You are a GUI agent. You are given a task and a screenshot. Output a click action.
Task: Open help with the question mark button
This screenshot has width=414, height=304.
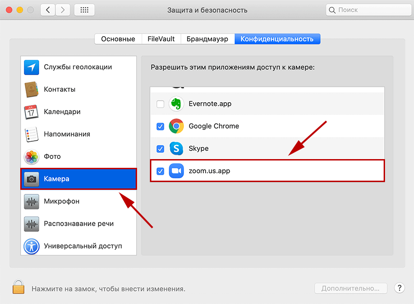(x=399, y=288)
